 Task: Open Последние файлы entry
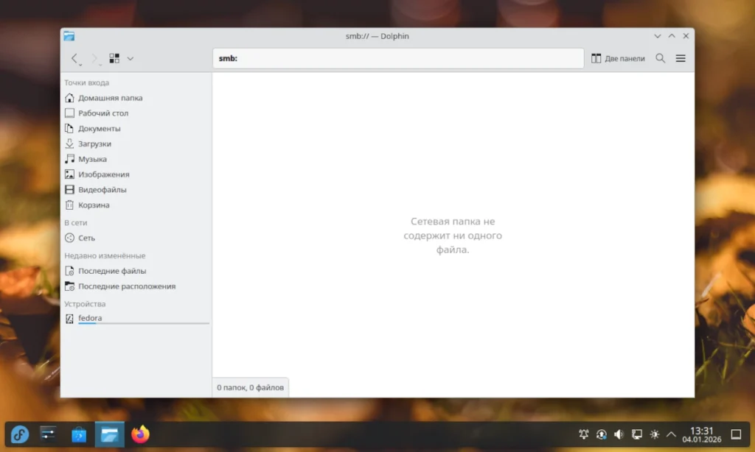136,271
